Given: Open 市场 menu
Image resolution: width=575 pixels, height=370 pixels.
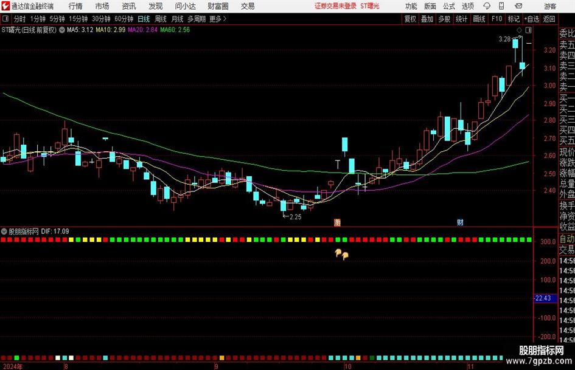Looking at the screenshot, I should coord(102,6).
